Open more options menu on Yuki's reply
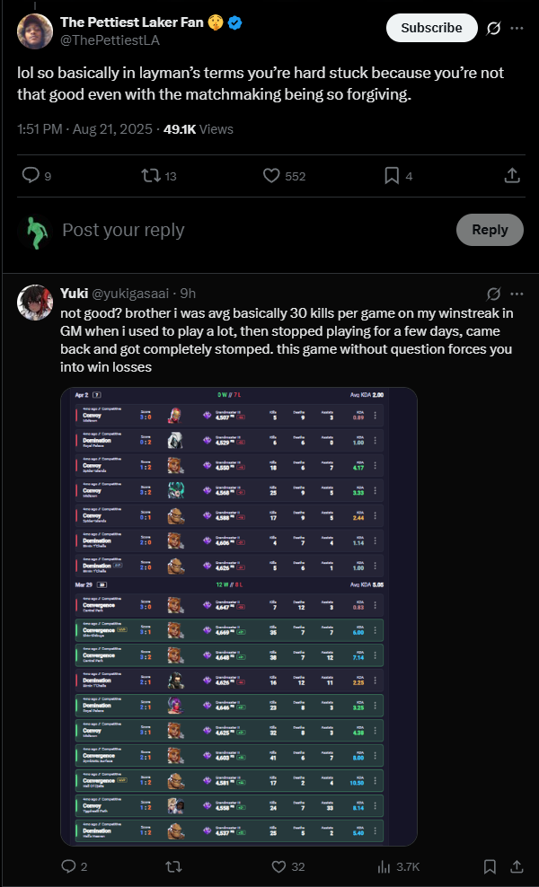The height and width of the screenshot is (887, 539). 517,294
